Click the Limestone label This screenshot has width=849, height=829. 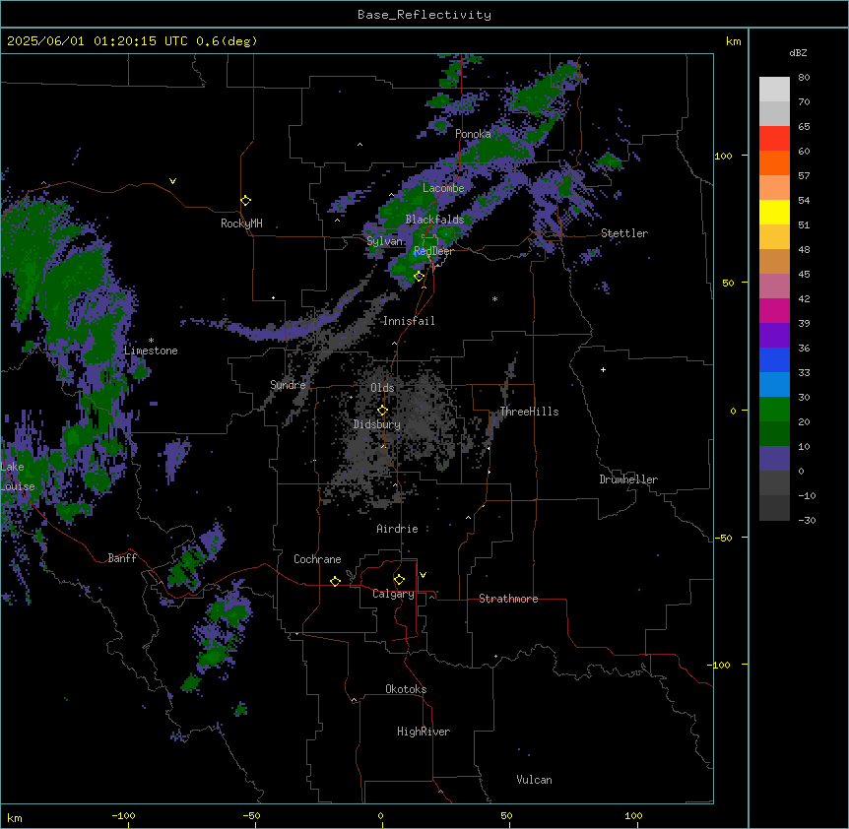(151, 351)
